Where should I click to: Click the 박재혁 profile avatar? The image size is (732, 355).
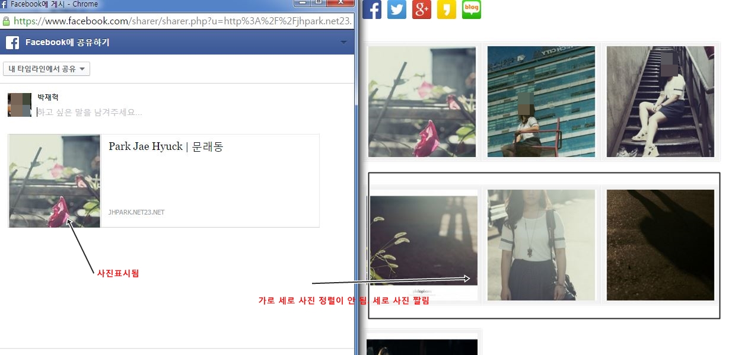[x=19, y=105]
